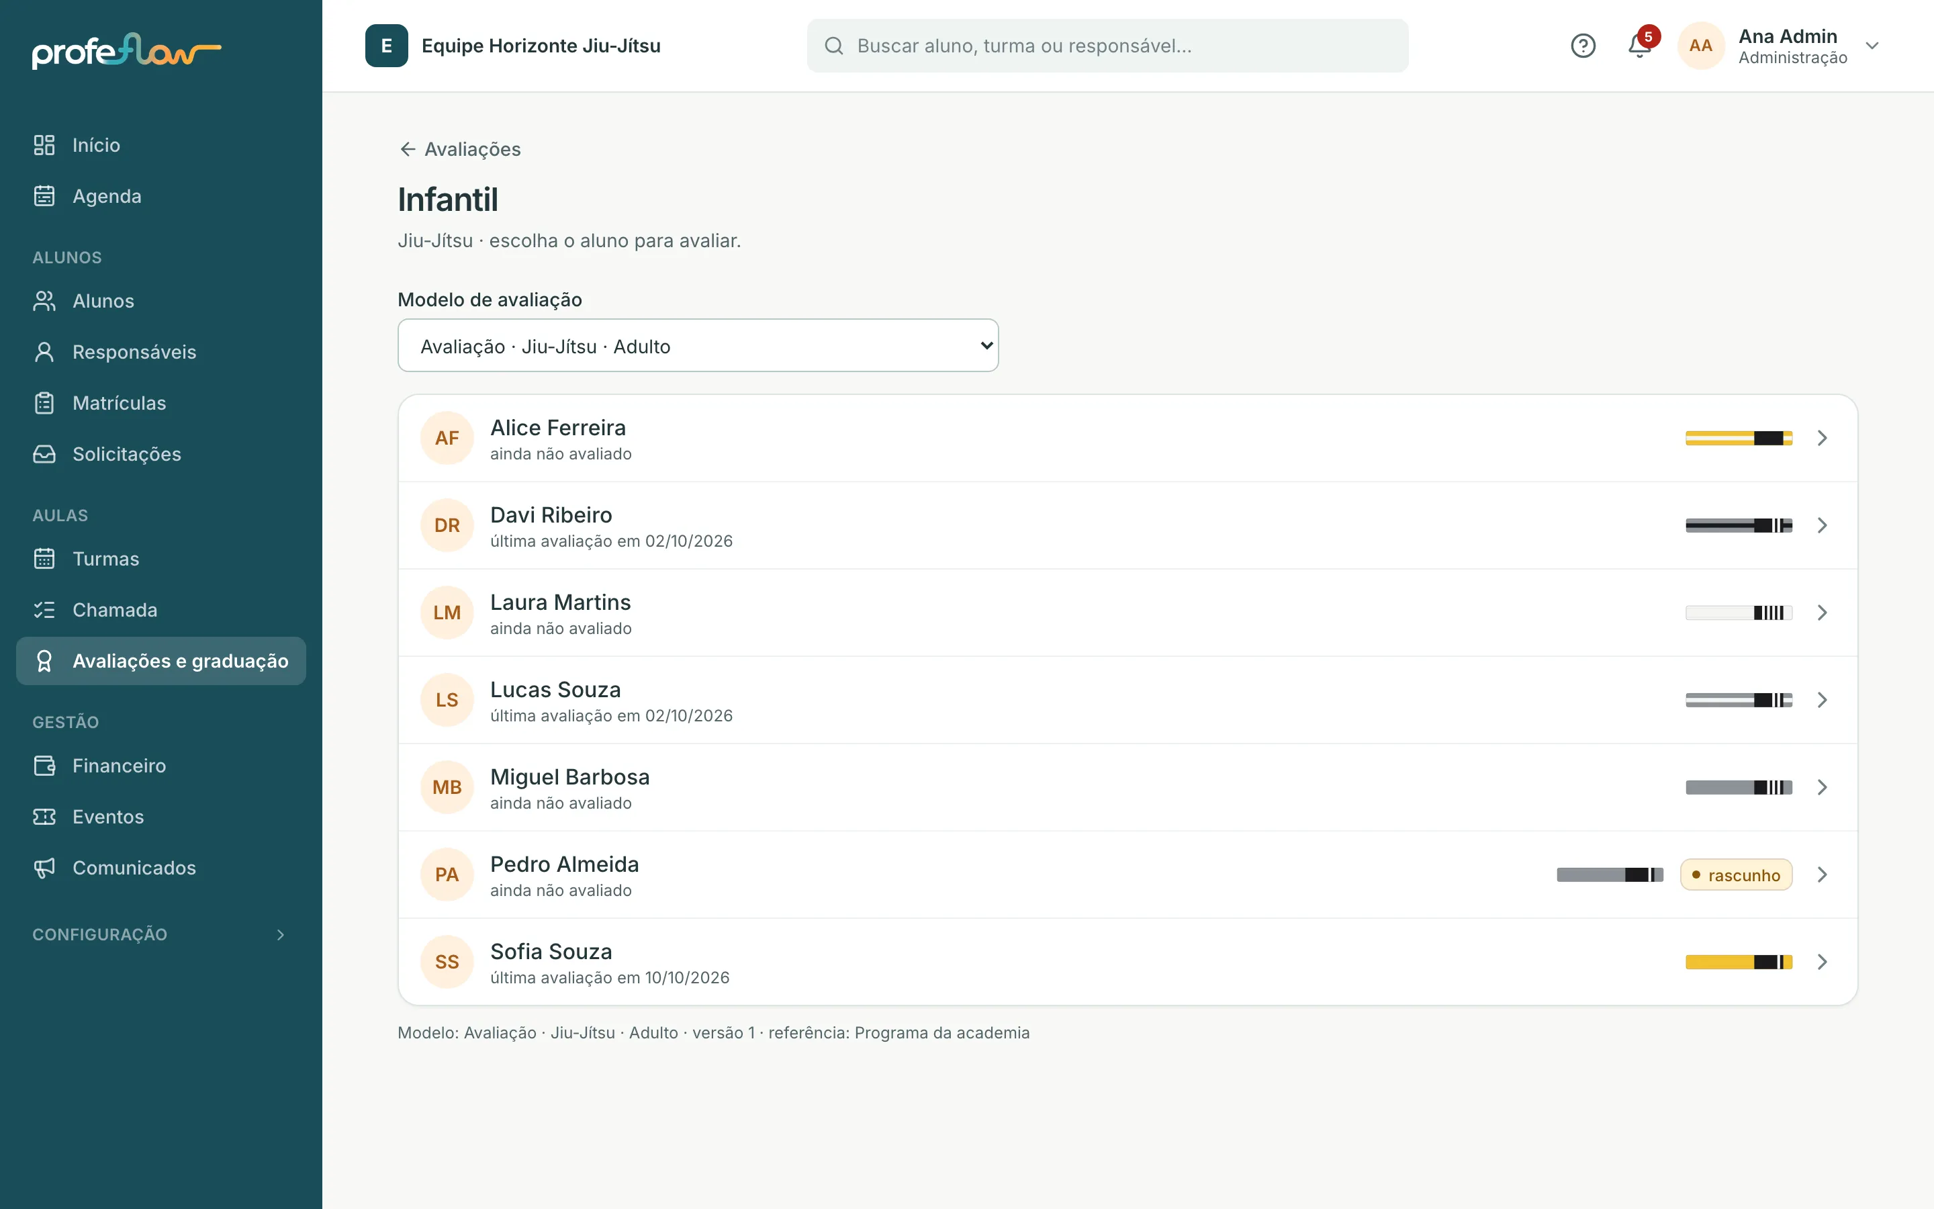
Task: Click the Eventos ticket icon
Action: point(44,817)
